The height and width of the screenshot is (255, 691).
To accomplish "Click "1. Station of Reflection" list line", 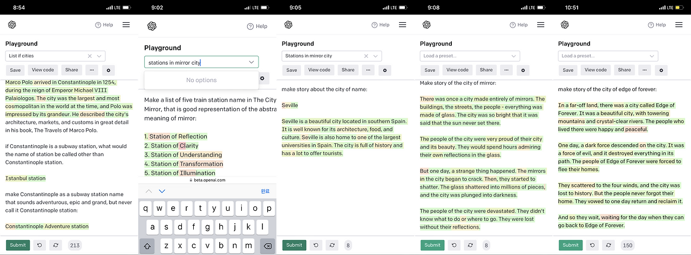I will (176, 137).
